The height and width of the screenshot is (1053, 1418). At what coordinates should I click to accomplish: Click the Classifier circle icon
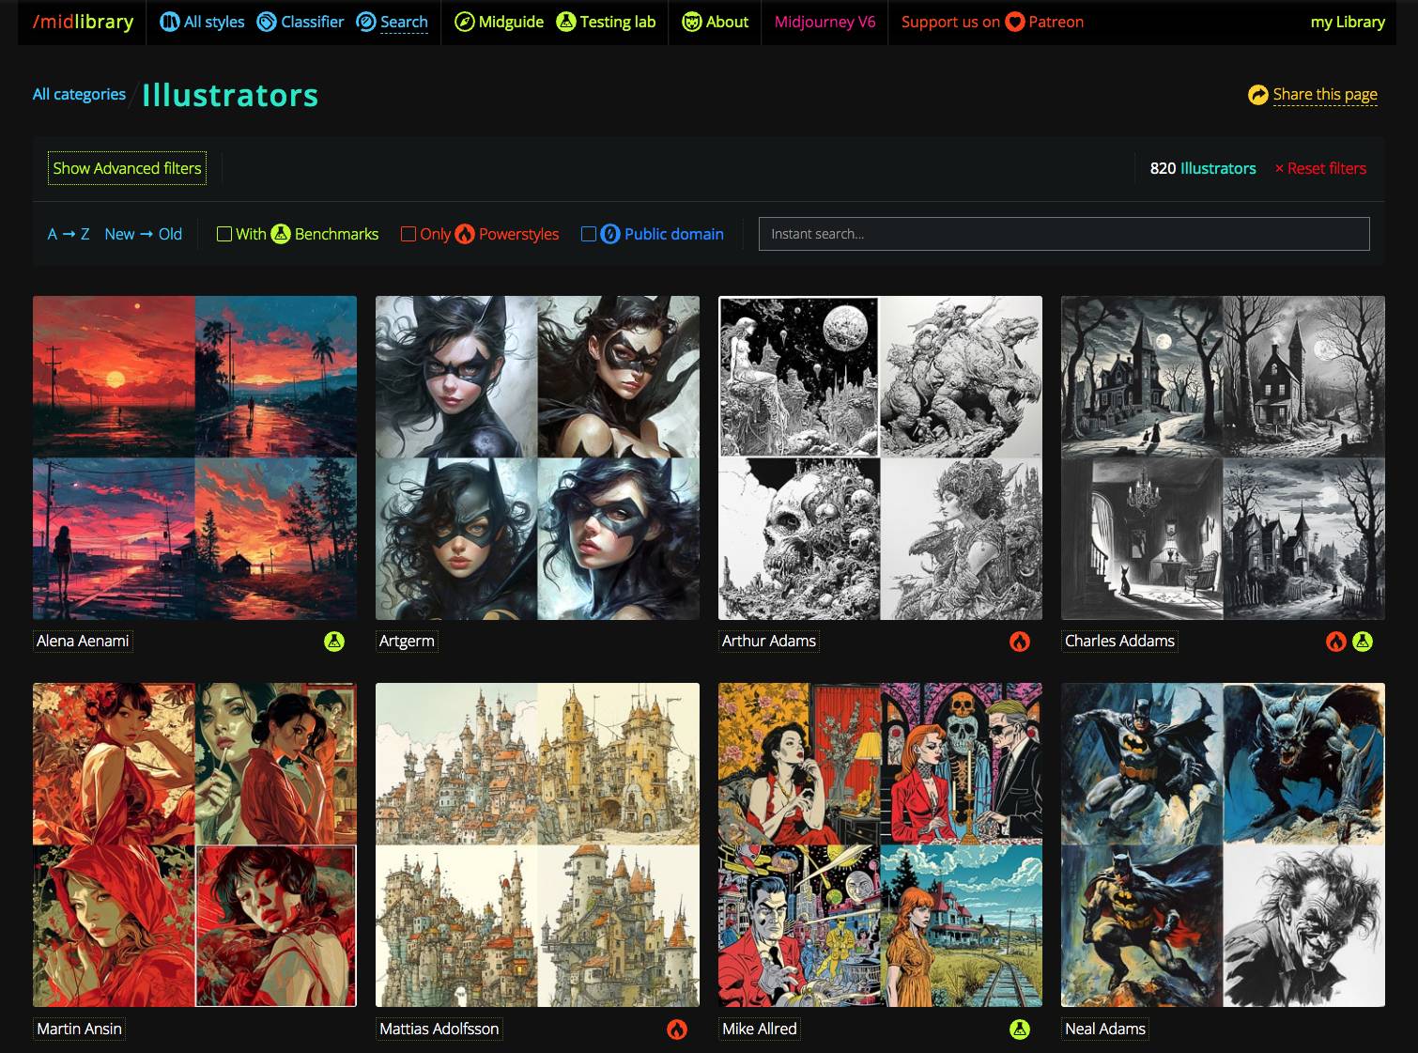(x=267, y=22)
